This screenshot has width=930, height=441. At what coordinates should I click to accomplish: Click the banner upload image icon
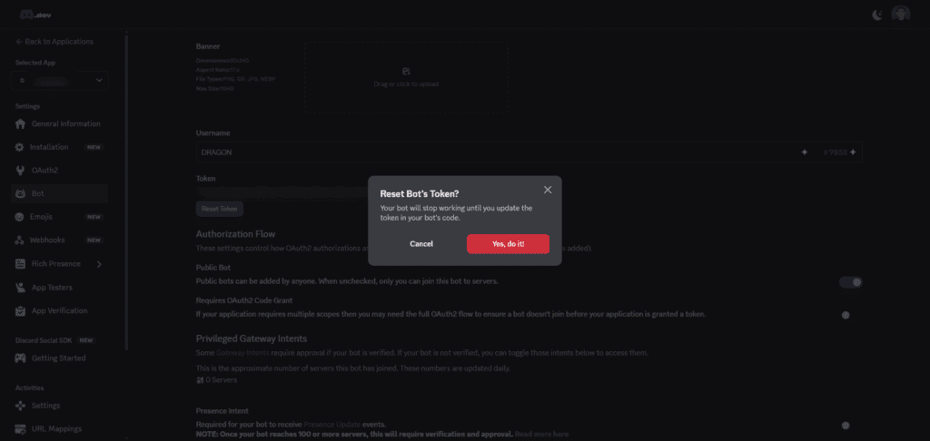[x=406, y=71]
